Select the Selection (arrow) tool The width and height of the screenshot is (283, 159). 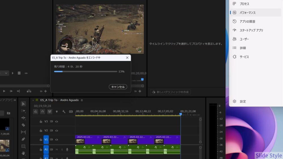point(23,104)
